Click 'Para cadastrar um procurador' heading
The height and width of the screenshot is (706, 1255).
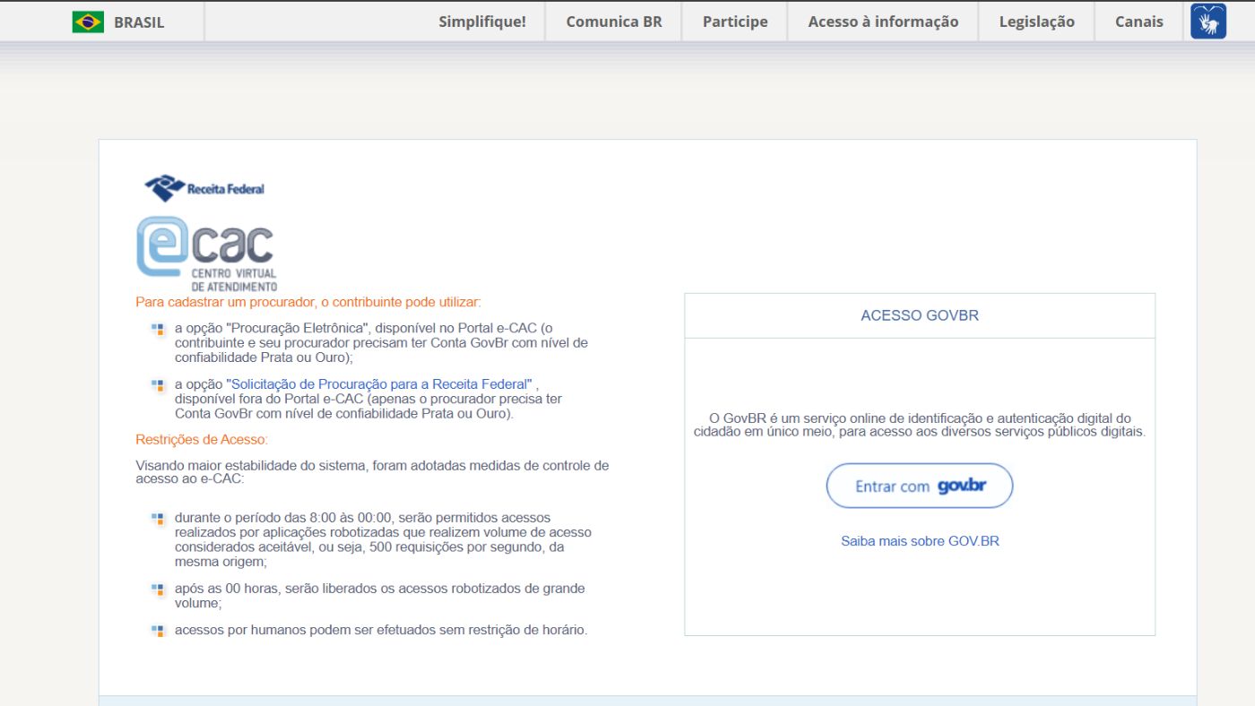tap(308, 302)
